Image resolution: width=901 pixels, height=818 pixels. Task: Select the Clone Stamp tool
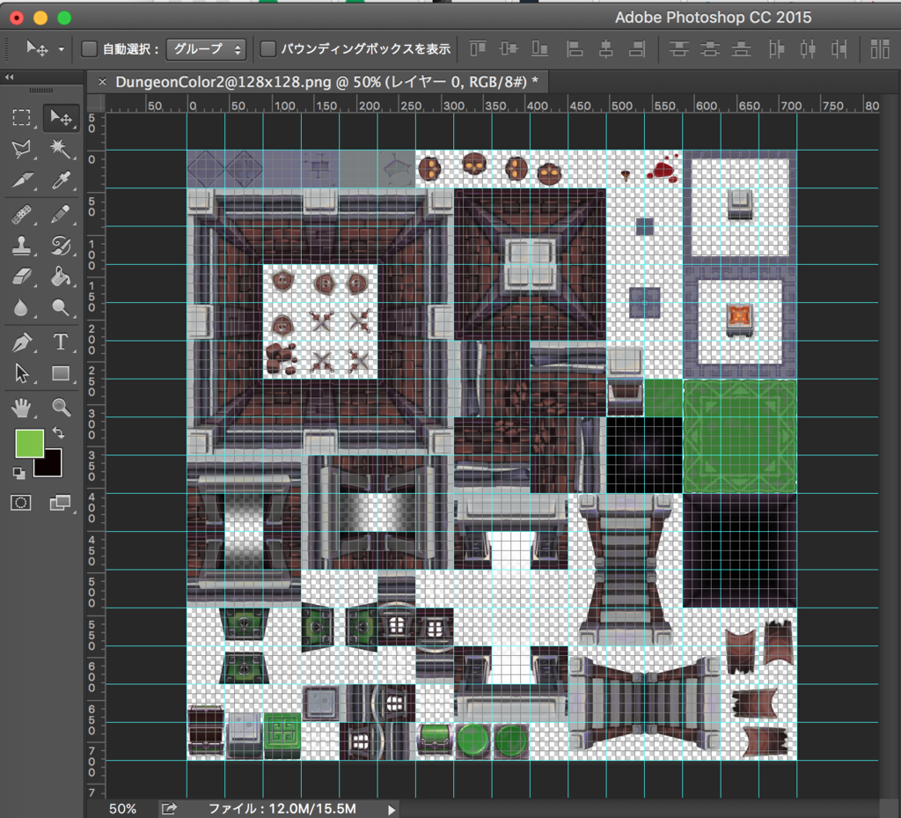22,246
